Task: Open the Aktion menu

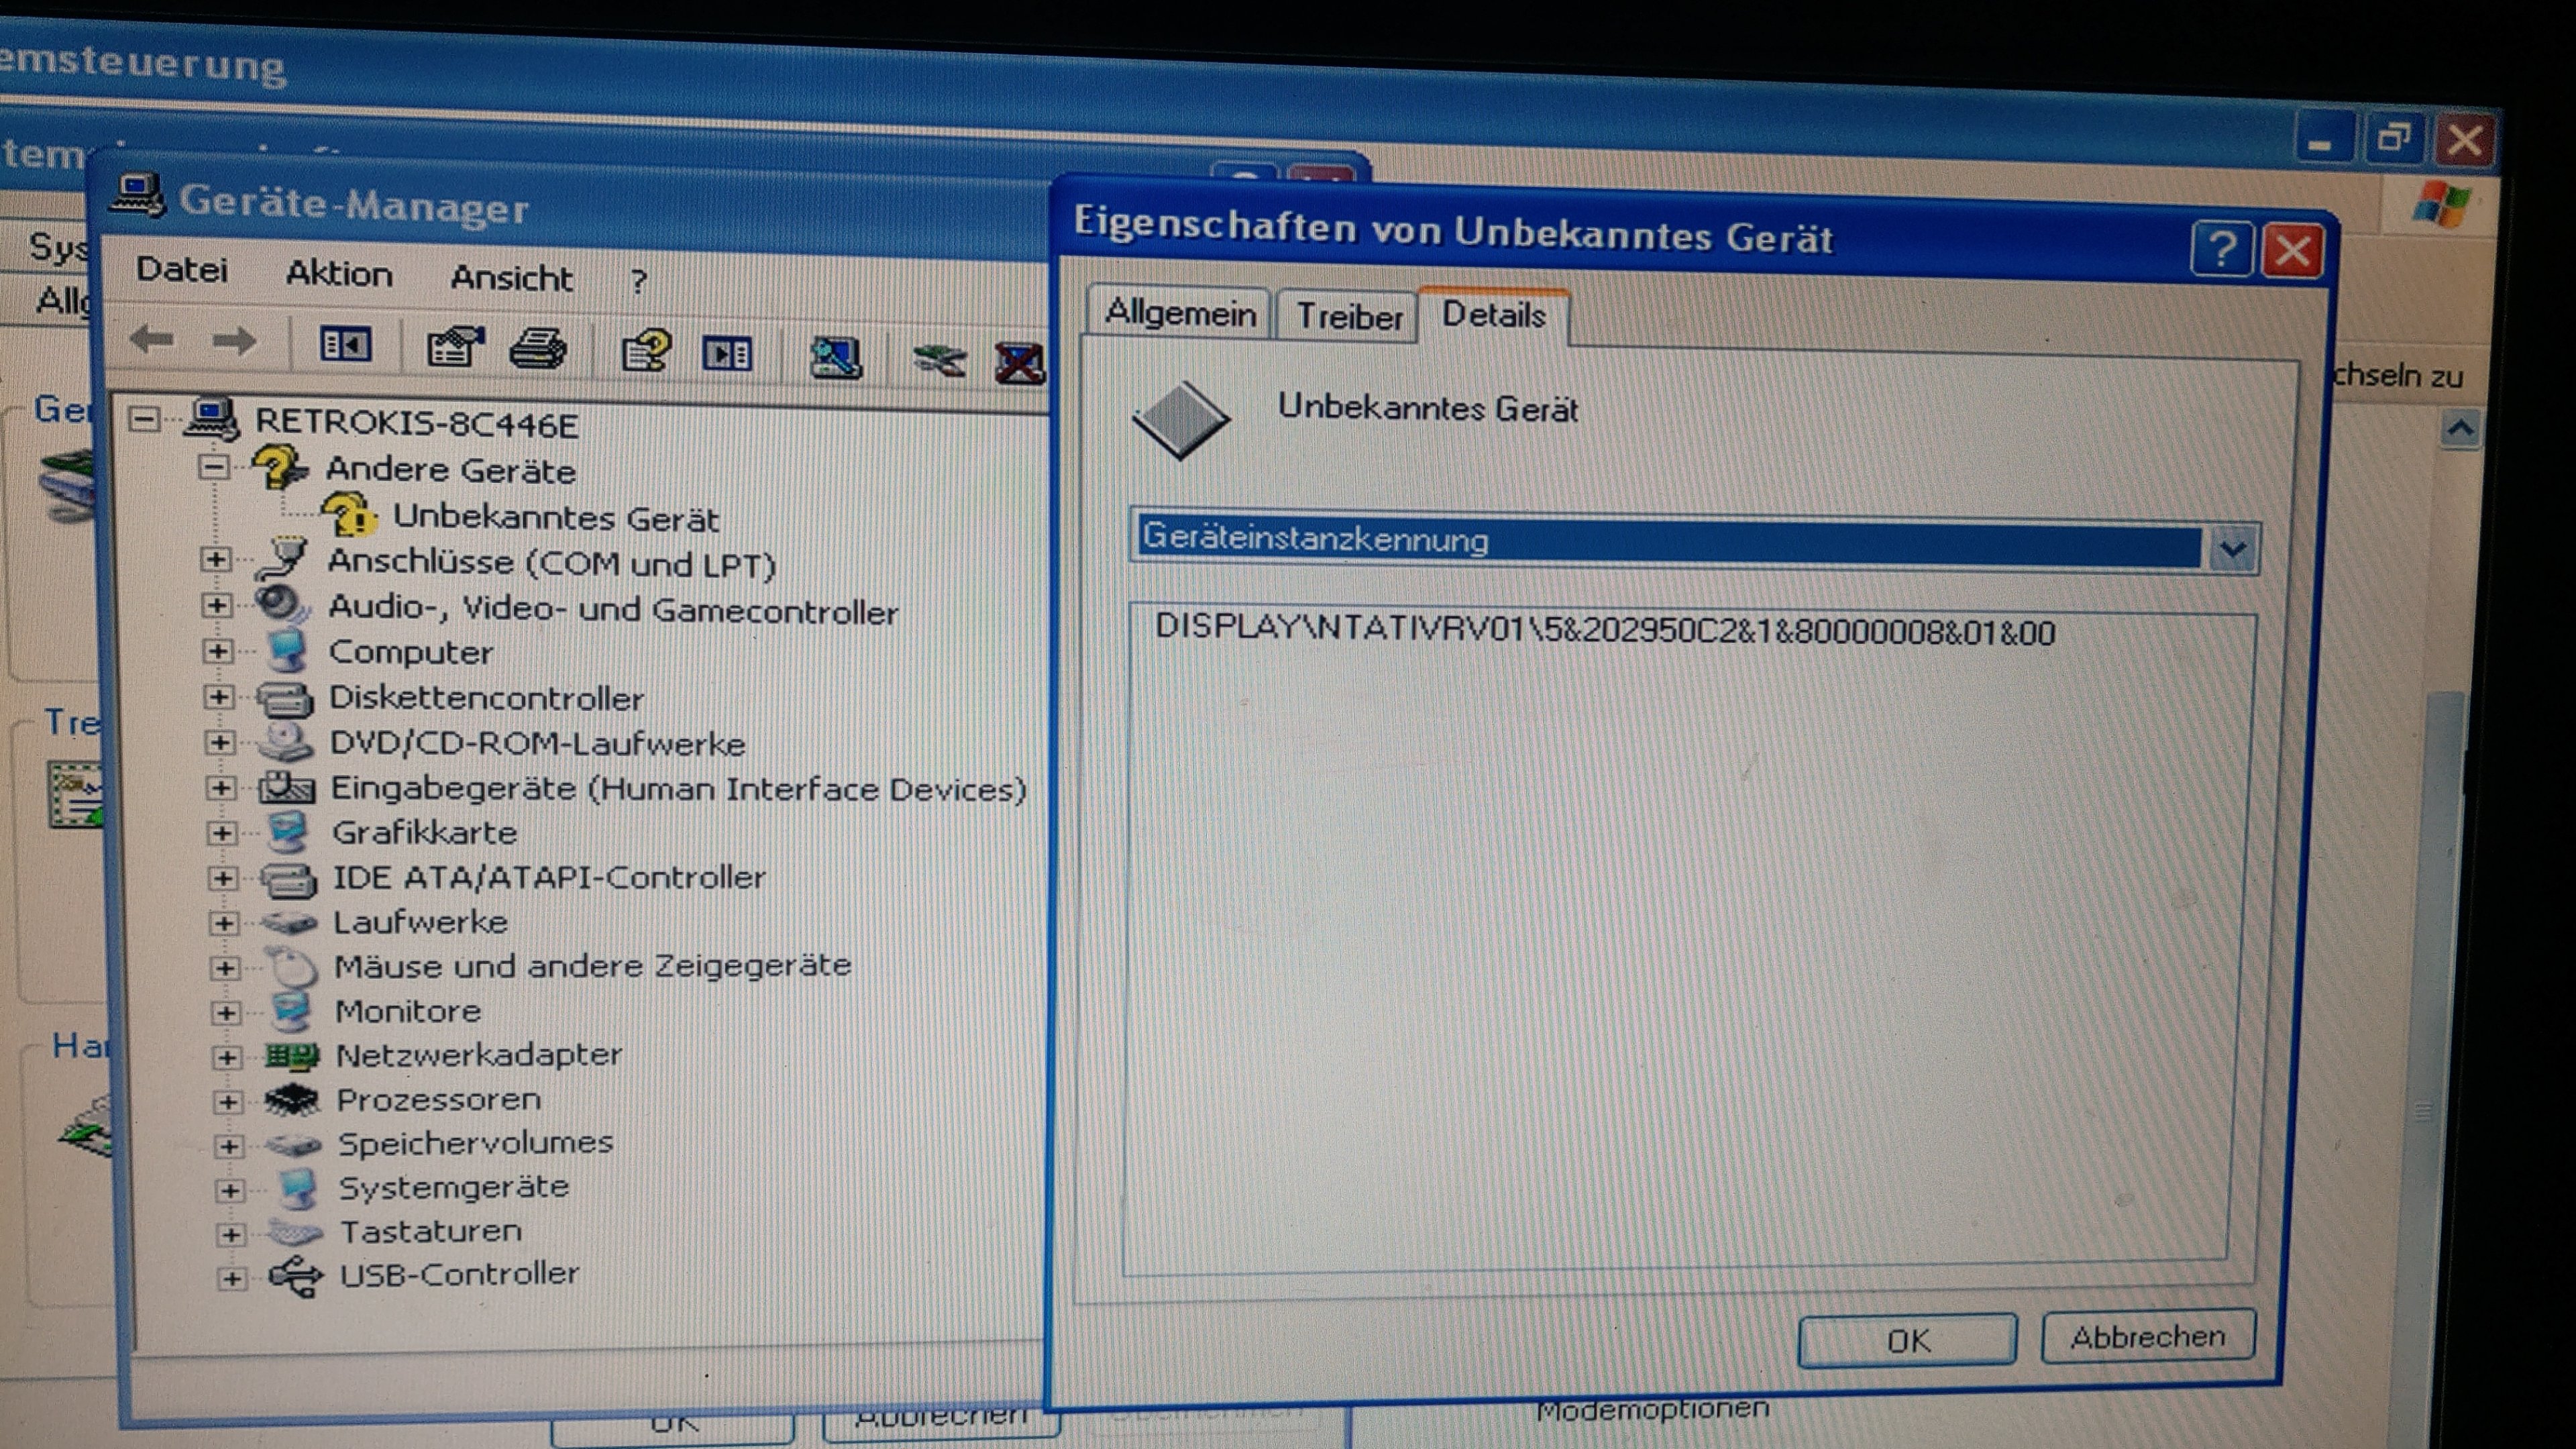Action: 339,274
